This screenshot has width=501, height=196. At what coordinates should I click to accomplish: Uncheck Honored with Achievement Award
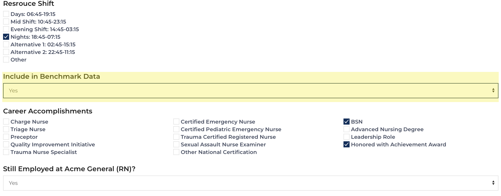point(347,144)
